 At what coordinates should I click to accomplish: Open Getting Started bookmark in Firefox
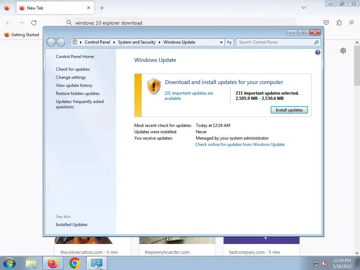[22, 35]
